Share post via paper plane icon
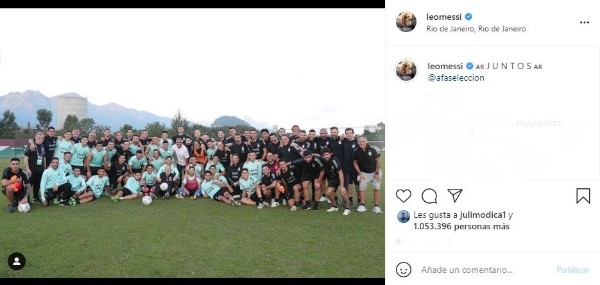 [455, 195]
